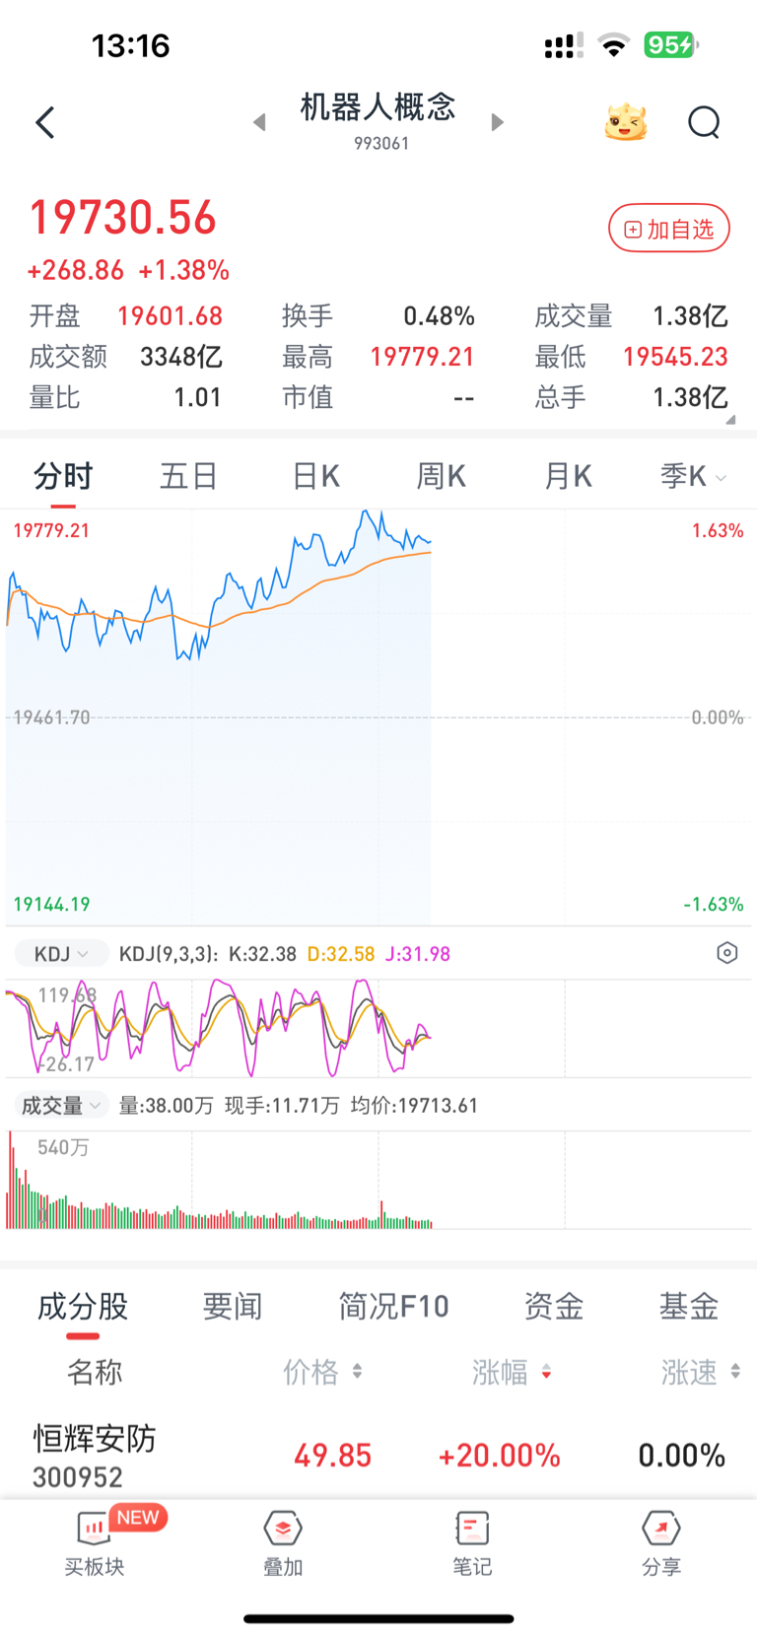This screenshot has width=757, height=1638.
Task: Open the search magnifier icon
Action: [x=704, y=123]
